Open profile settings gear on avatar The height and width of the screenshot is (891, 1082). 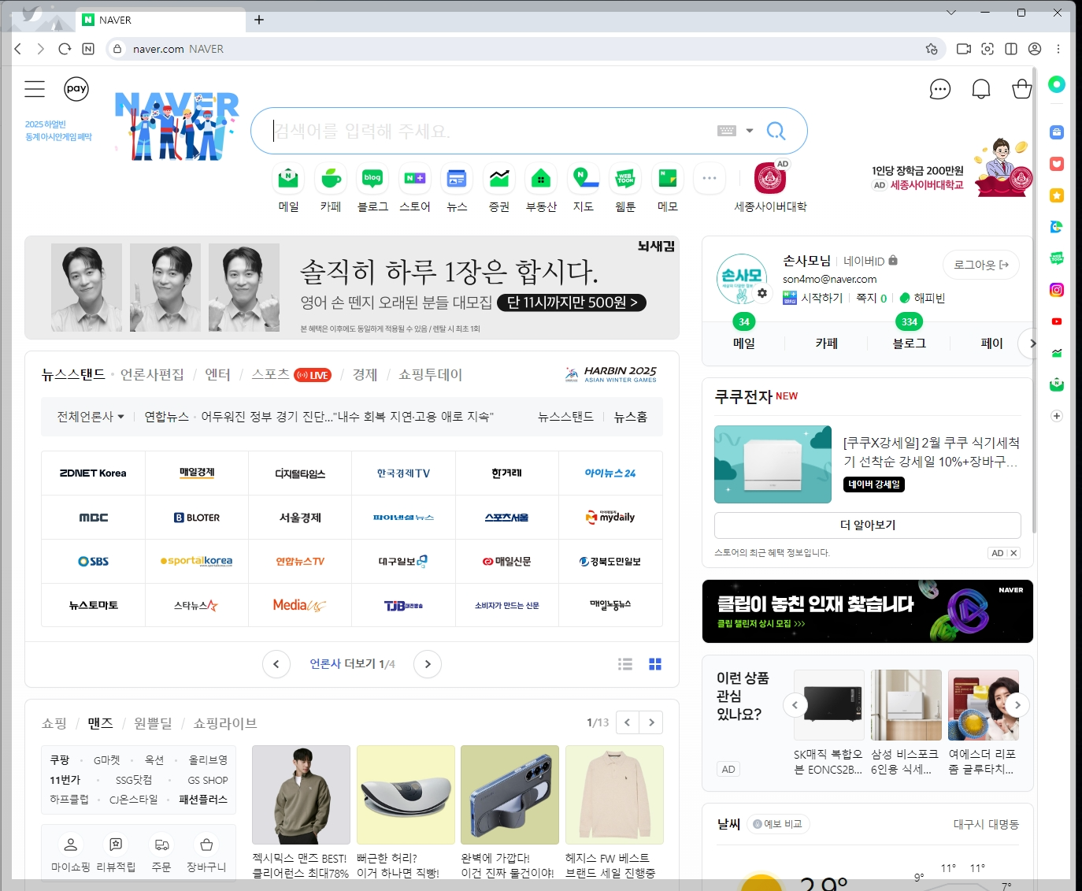pos(762,293)
